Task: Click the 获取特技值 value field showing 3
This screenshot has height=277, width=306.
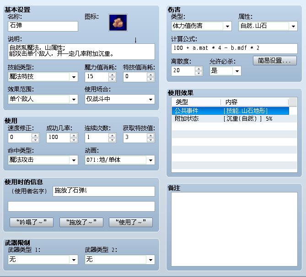Action: pos(135,138)
